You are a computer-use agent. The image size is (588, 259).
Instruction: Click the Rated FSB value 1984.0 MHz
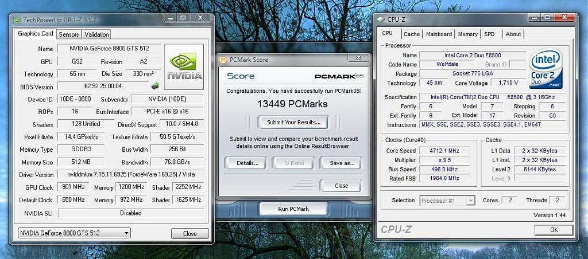[444, 178]
